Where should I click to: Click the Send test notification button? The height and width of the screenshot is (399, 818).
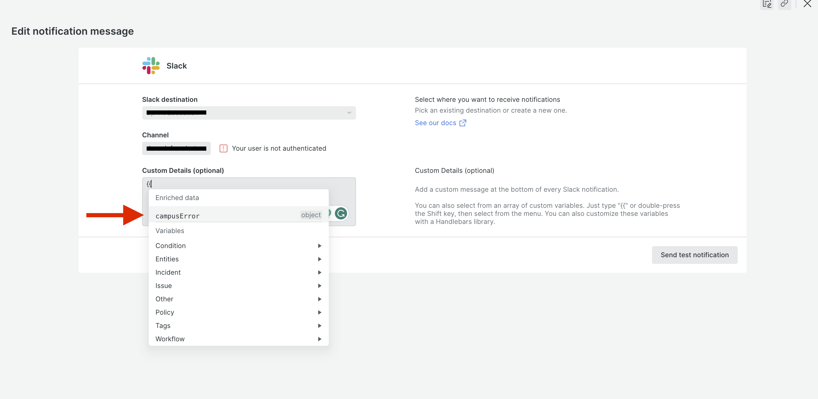[694, 255]
